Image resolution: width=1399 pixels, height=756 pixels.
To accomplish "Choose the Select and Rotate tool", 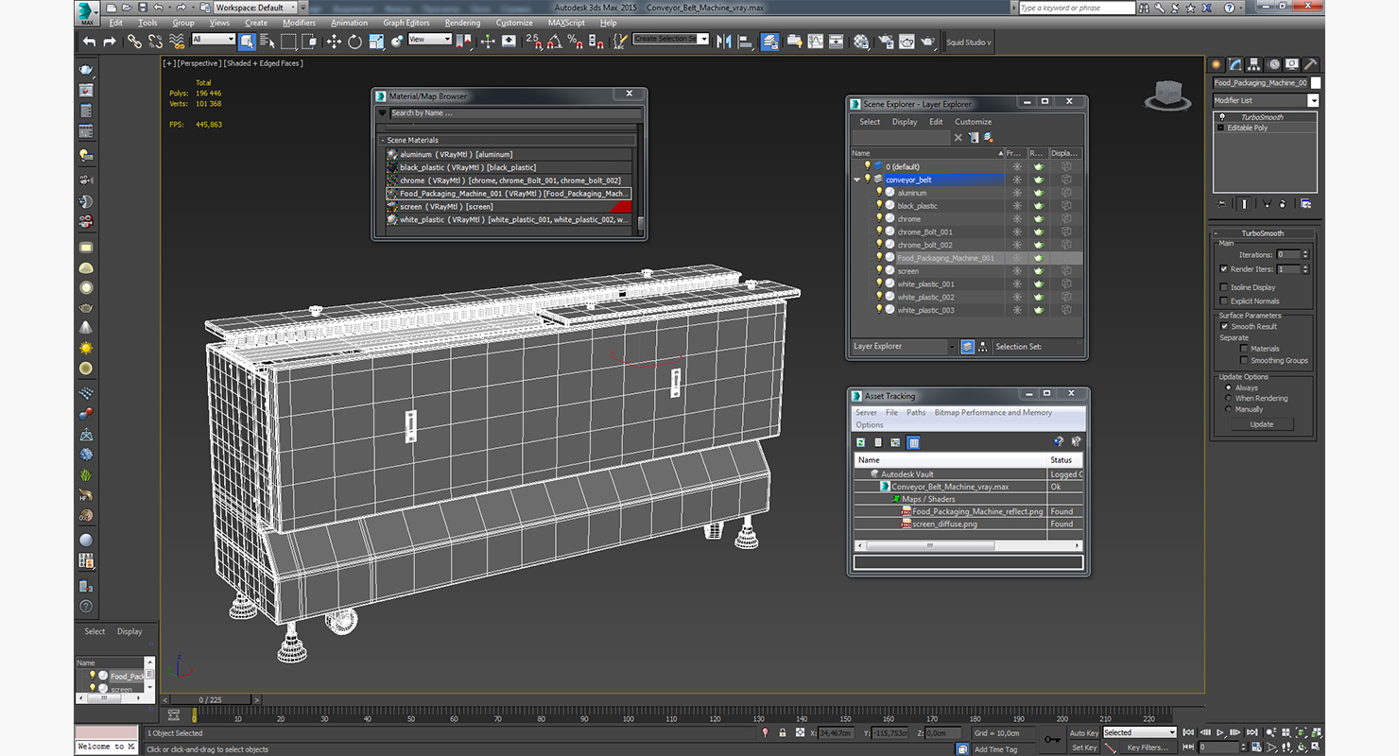I will click(354, 41).
